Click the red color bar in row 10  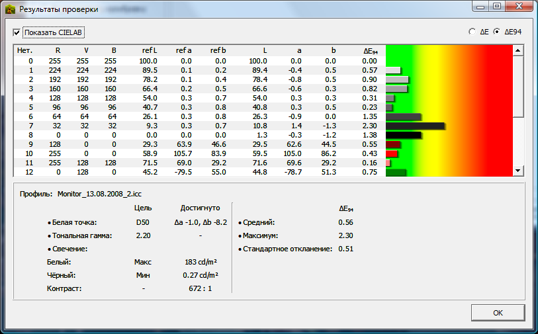[391, 153]
